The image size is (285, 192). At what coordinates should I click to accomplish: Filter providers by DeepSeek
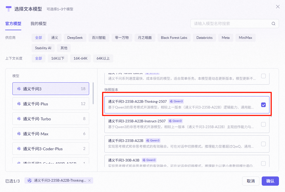pyautogui.click(x=75, y=38)
